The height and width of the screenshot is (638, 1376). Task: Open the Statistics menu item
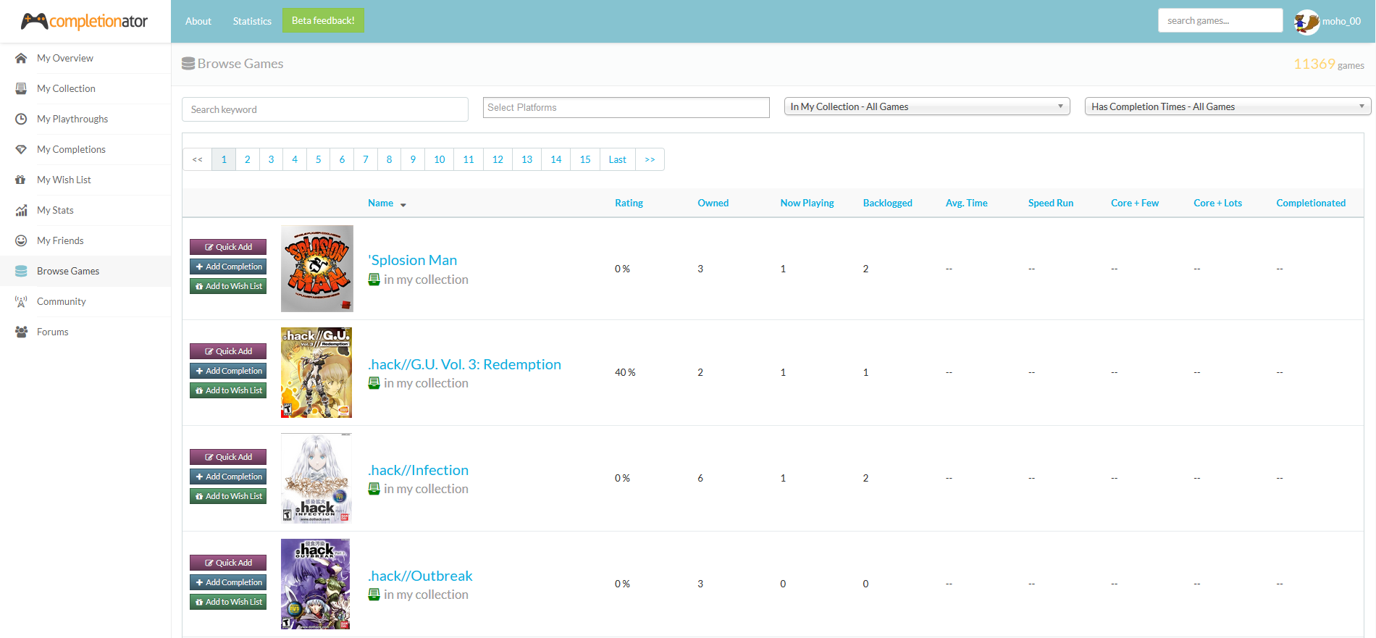pos(252,21)
